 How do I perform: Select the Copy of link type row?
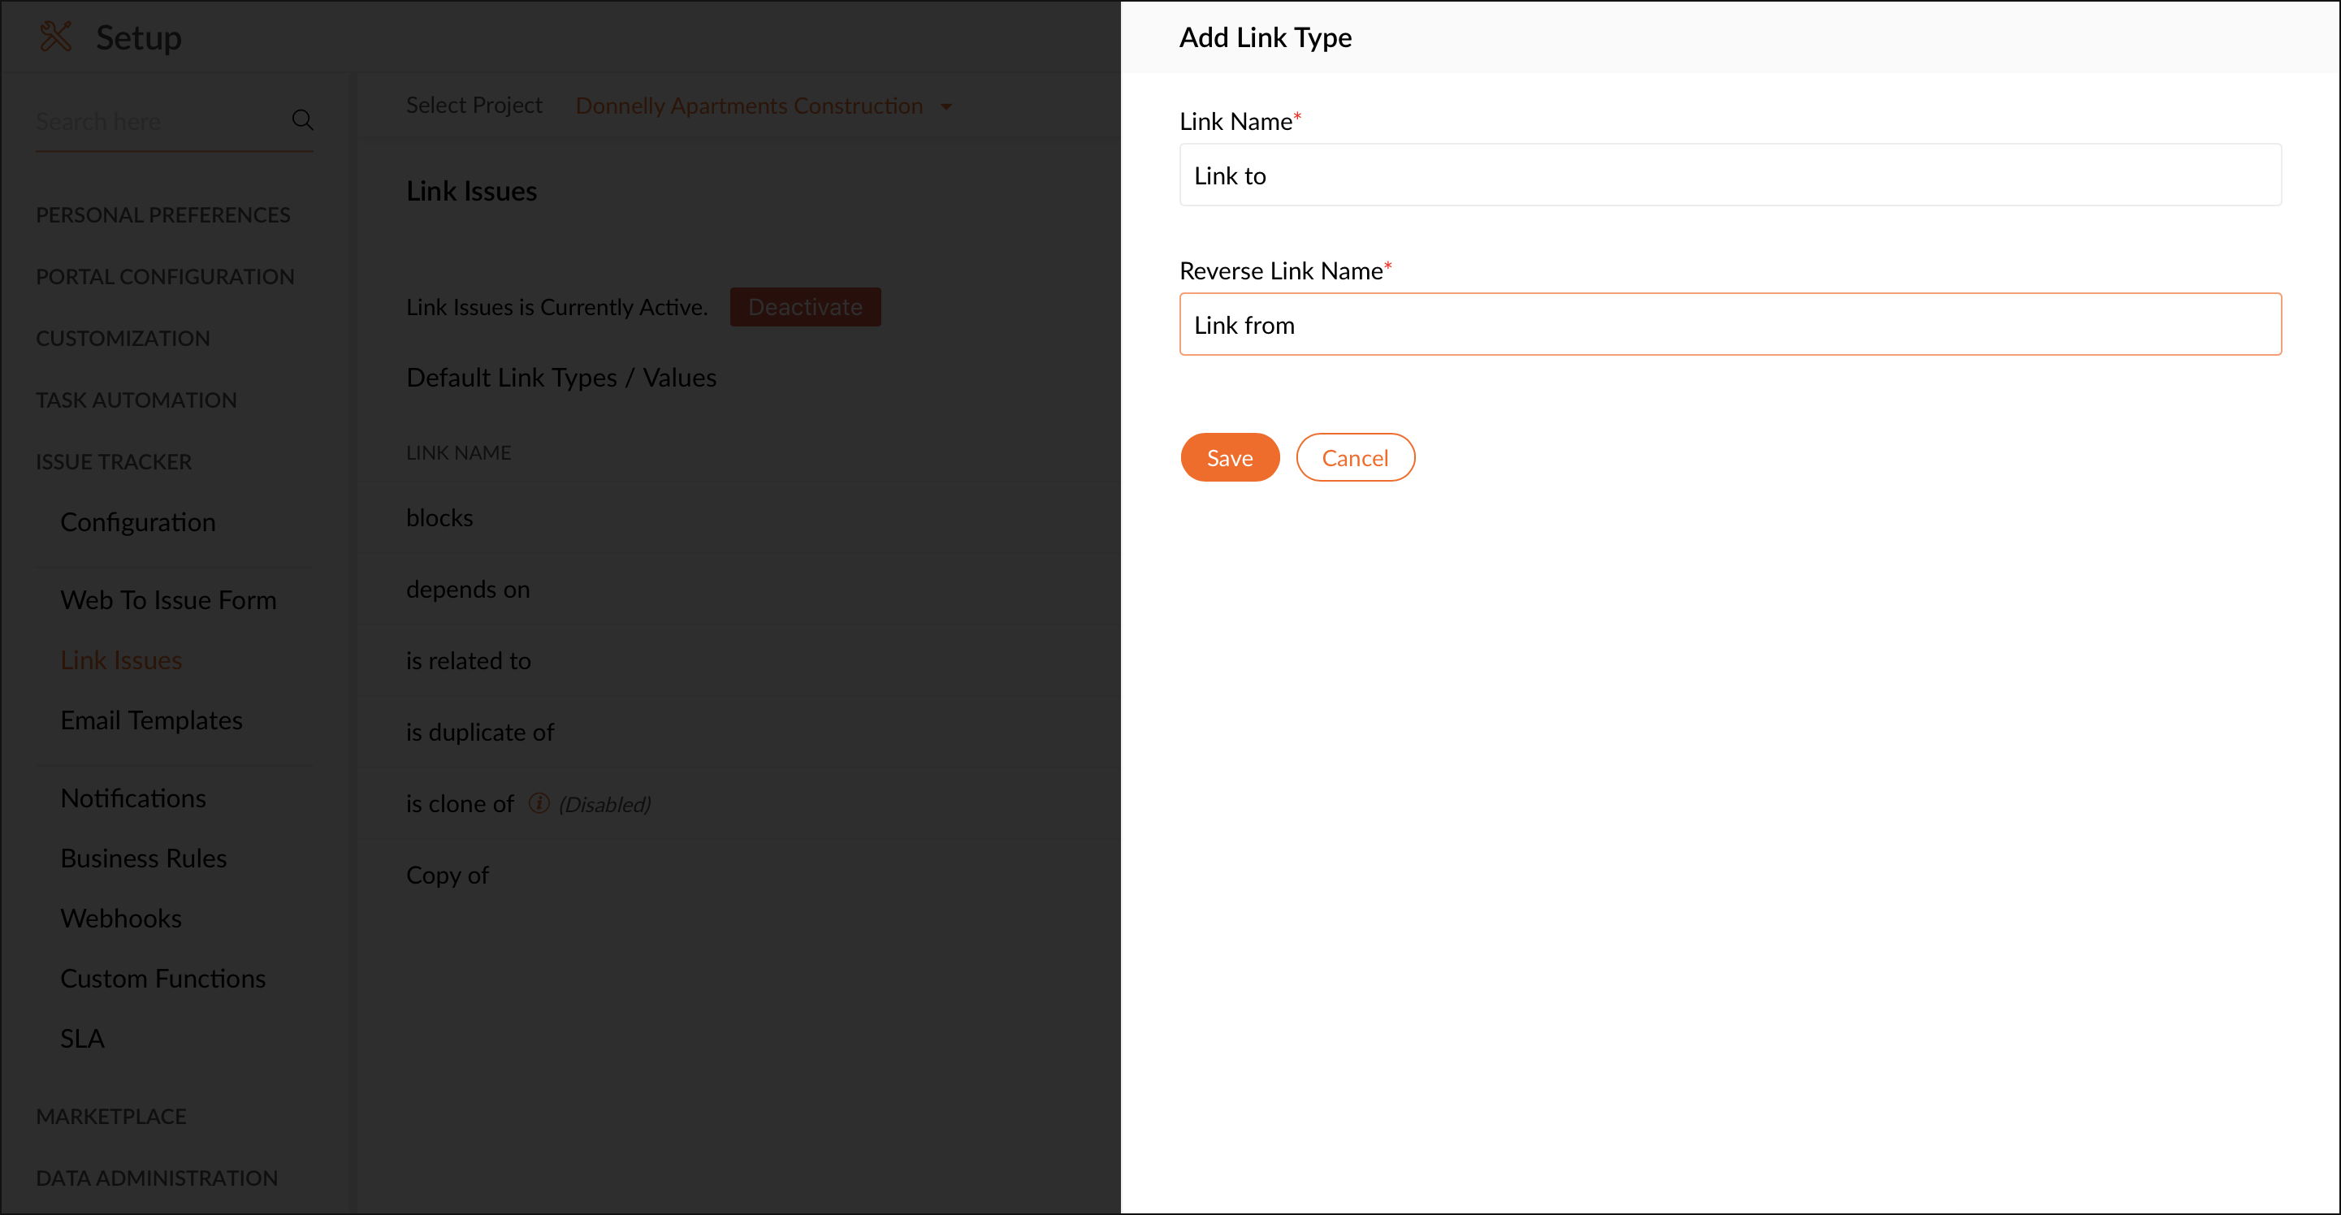click(738, 876)
